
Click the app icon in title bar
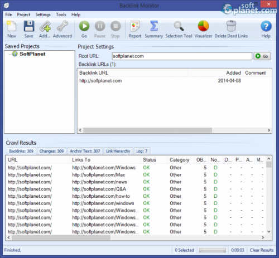6,6
